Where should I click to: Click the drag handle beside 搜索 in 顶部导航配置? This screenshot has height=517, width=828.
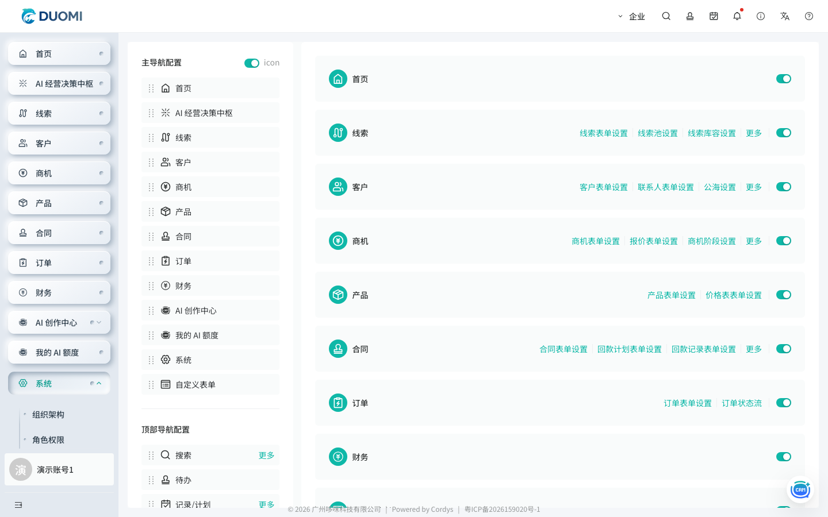point(151,456)
